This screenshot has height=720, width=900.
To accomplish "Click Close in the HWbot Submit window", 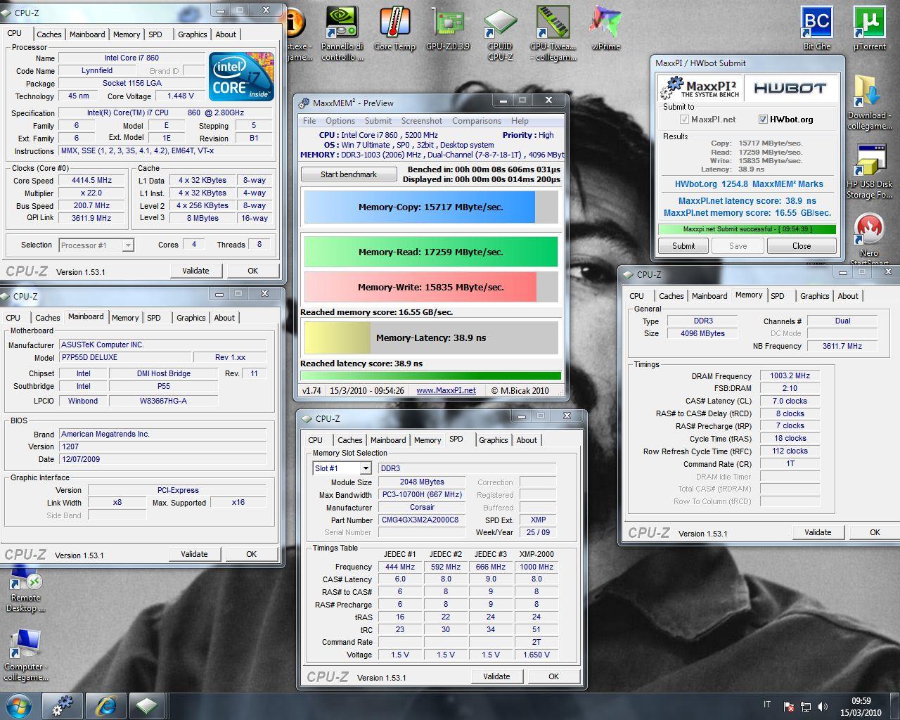I will (x=802, y=246).
